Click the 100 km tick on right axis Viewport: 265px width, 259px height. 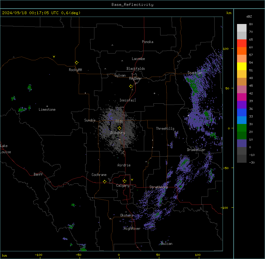point(226,49)
